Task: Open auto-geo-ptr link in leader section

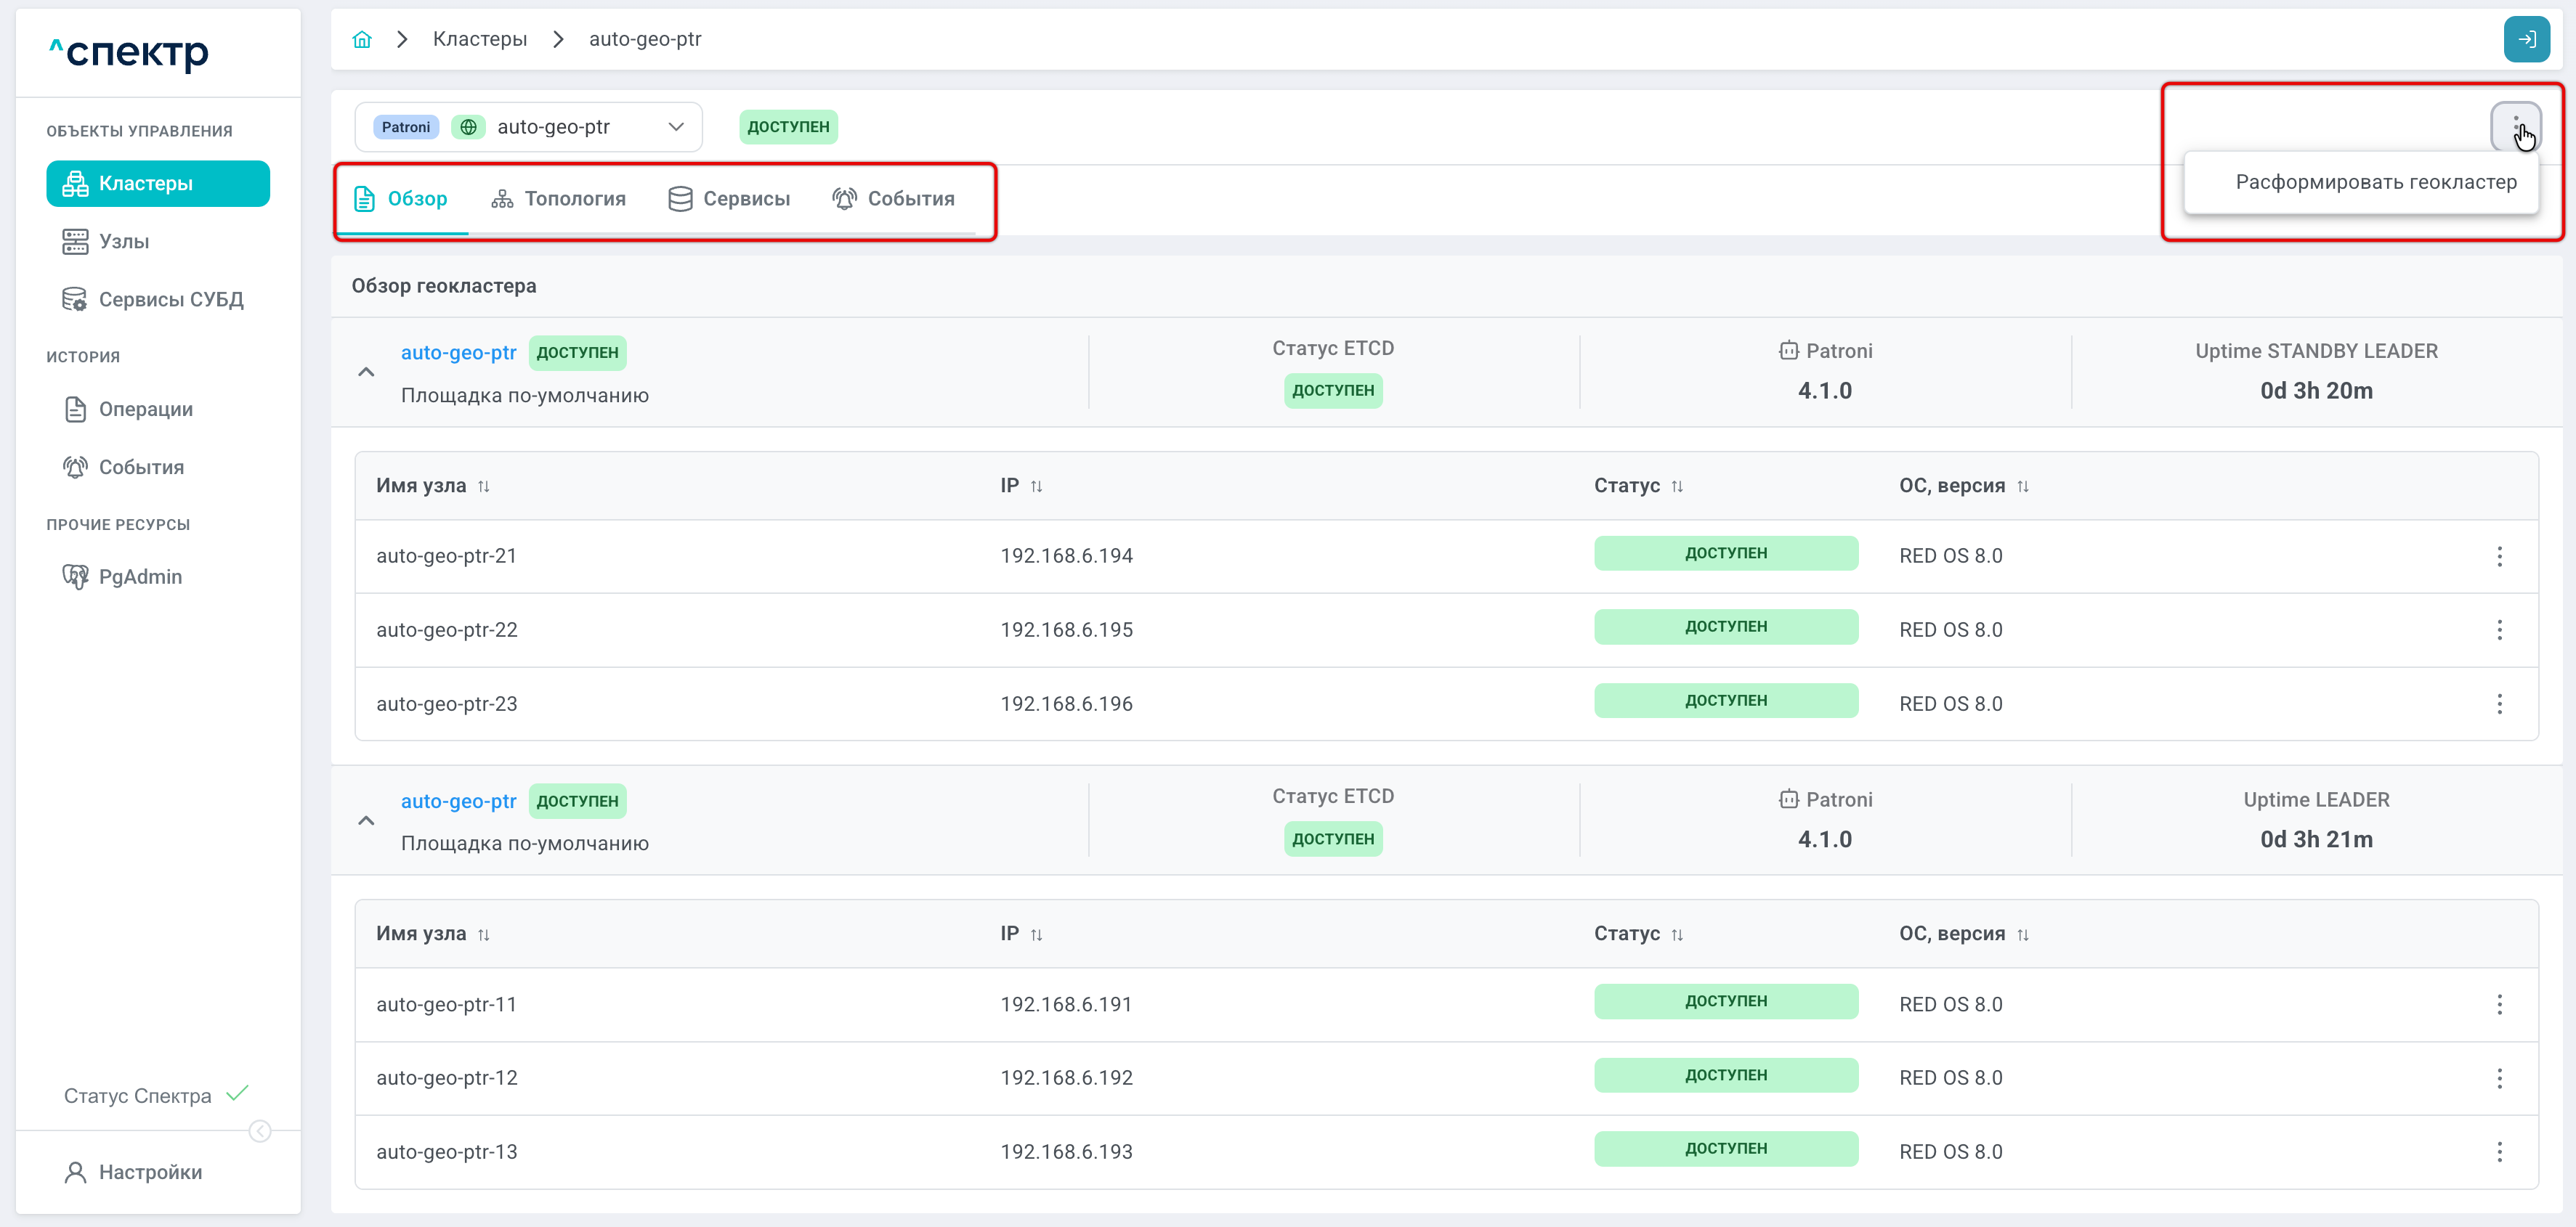Action: tap(458, 802)
